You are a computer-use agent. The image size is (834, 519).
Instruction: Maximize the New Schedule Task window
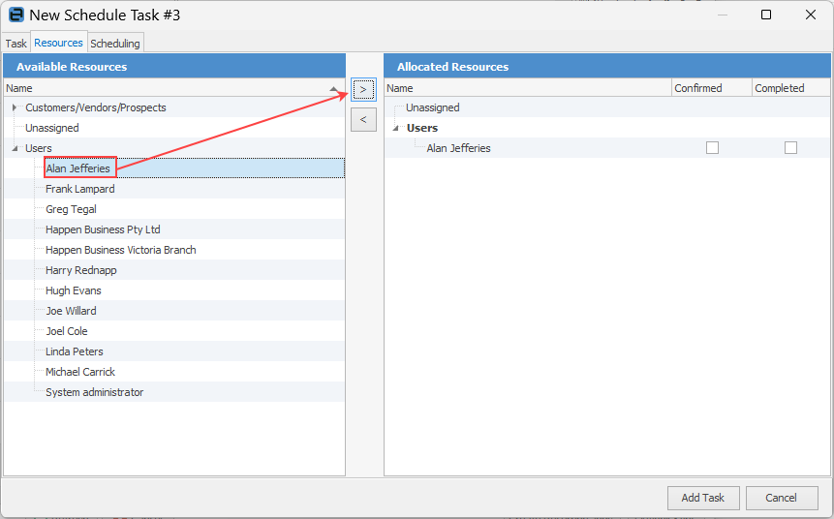tap(766, 15)
